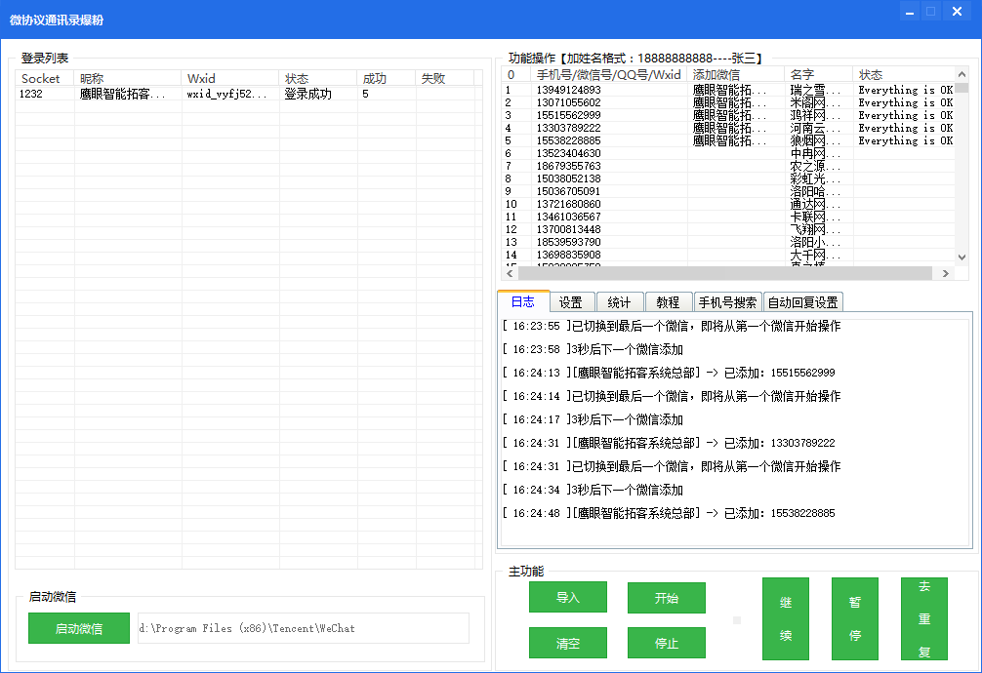The height and width of the screenshot is (673, 982).
Task: Click the 16:23:58 log entry
Action: [593, 349]
